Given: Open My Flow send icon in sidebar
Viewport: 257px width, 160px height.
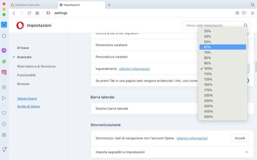Looking at the screenshot, I should pos(4,98).
